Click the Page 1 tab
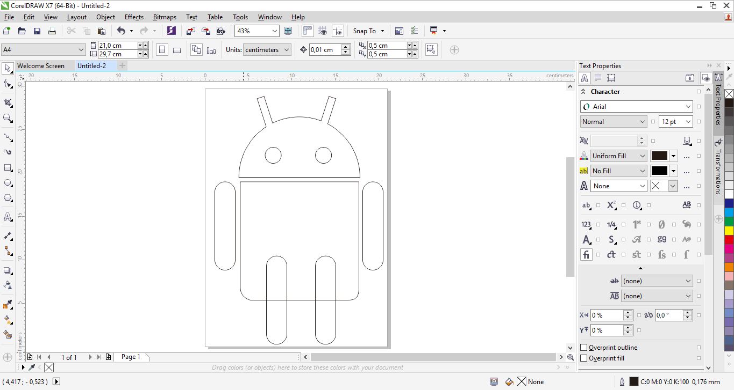 click(x=131, y=357)
